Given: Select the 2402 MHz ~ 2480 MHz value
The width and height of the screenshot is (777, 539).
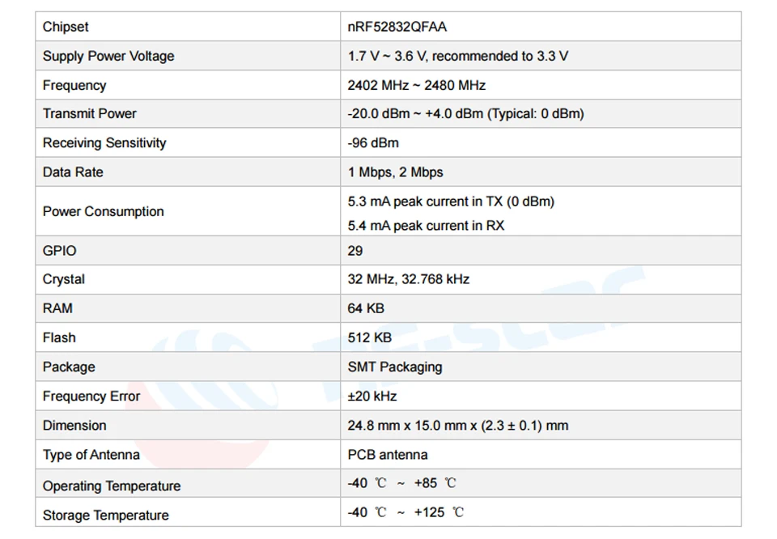Looking at the screenshot, I should click(x=416, y=85).
